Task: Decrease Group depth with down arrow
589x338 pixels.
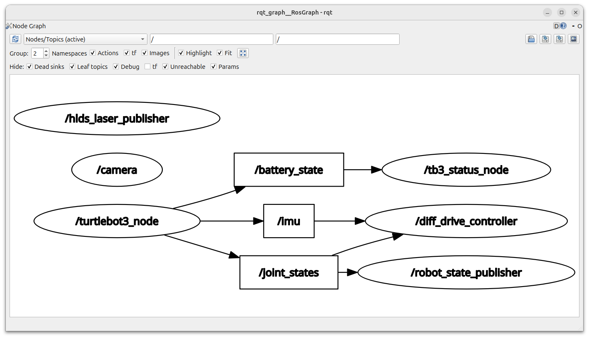Action: click(x=46, y=56)
